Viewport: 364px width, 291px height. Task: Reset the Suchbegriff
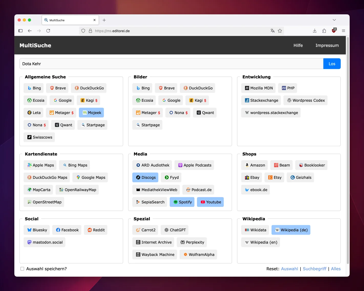(315, 269)
